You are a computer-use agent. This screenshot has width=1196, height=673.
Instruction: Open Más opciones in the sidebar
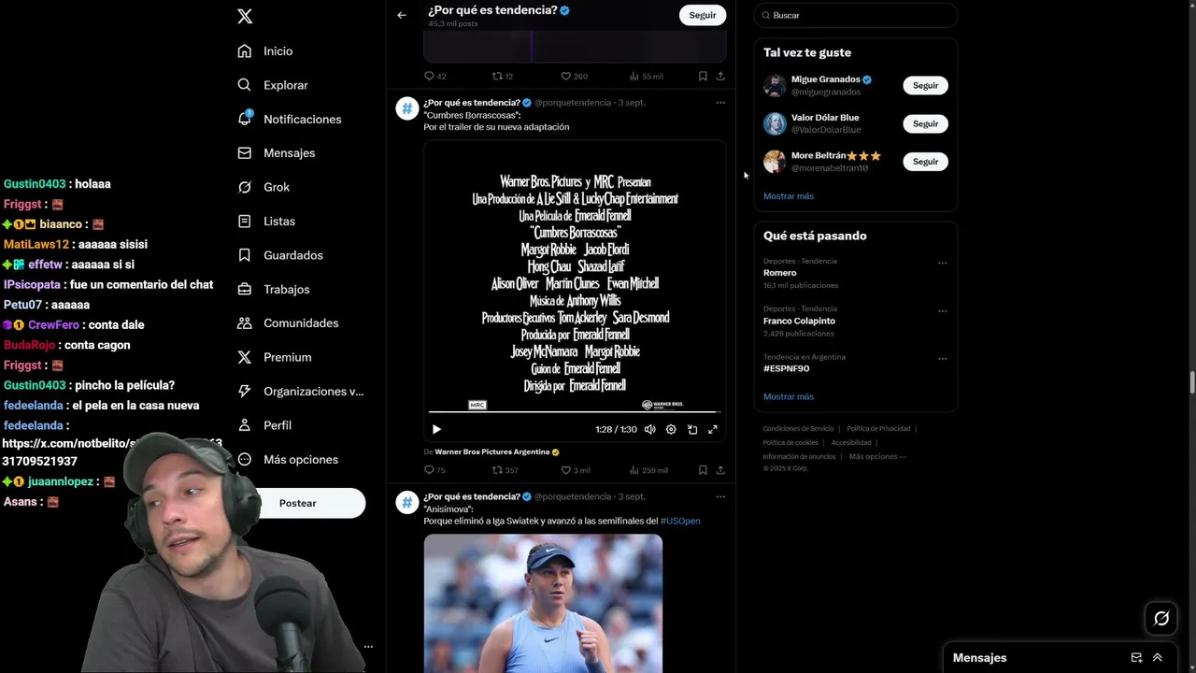click(288, 459)
